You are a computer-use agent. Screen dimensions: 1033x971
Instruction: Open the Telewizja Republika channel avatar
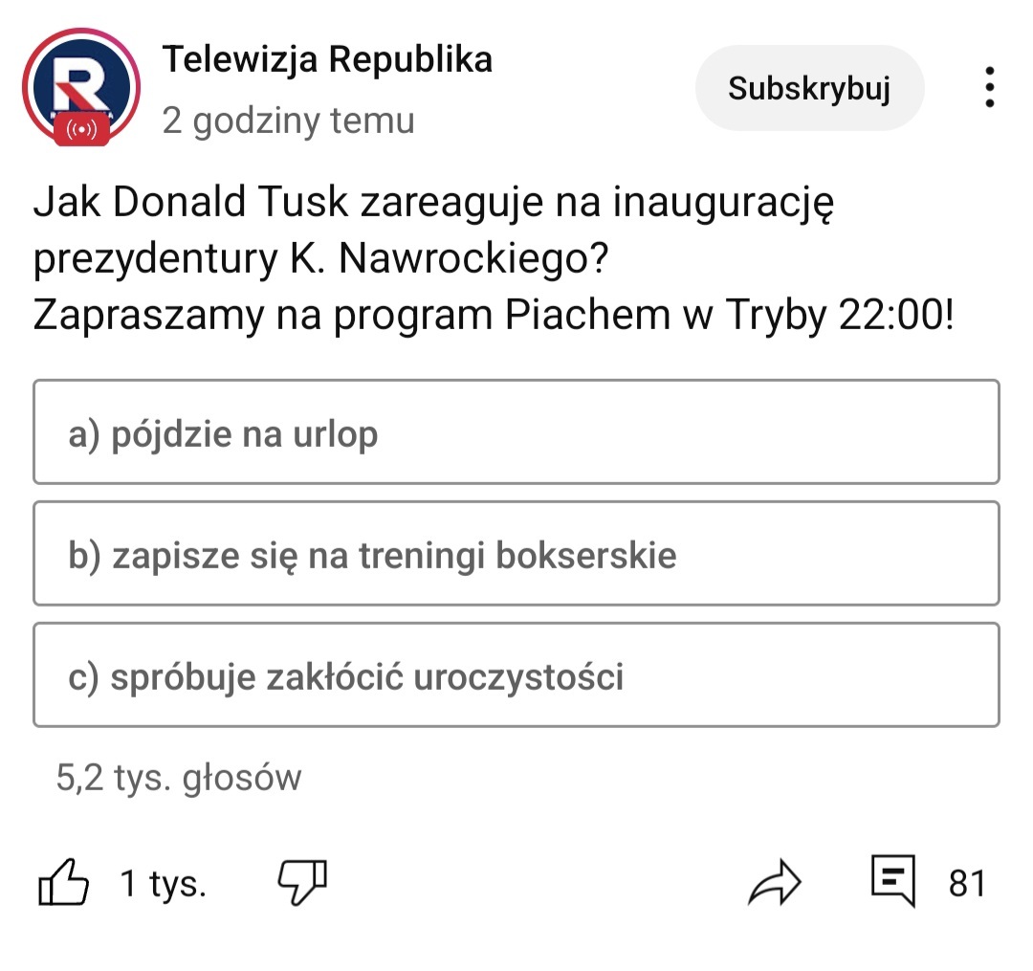tap(80, 84)
